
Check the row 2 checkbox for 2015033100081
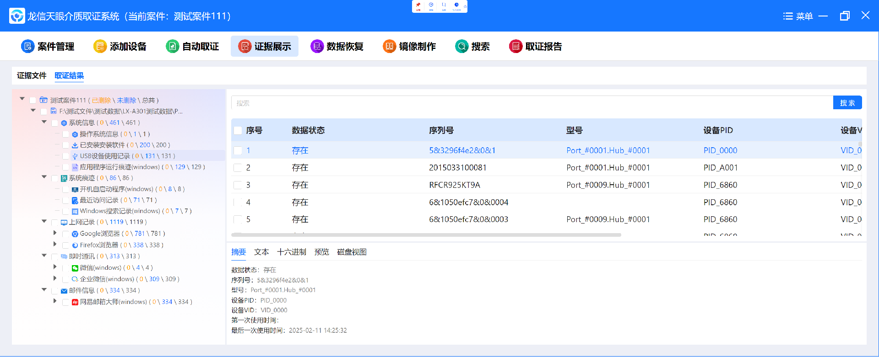(x=238, y=168)
